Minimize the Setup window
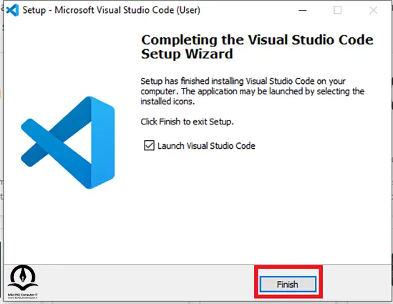 (x=303, y=10)
